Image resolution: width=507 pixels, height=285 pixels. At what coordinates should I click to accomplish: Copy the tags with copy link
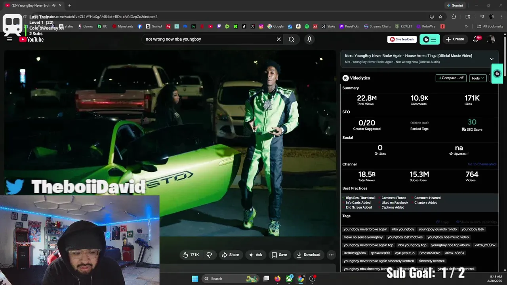[x=443, y=222]
